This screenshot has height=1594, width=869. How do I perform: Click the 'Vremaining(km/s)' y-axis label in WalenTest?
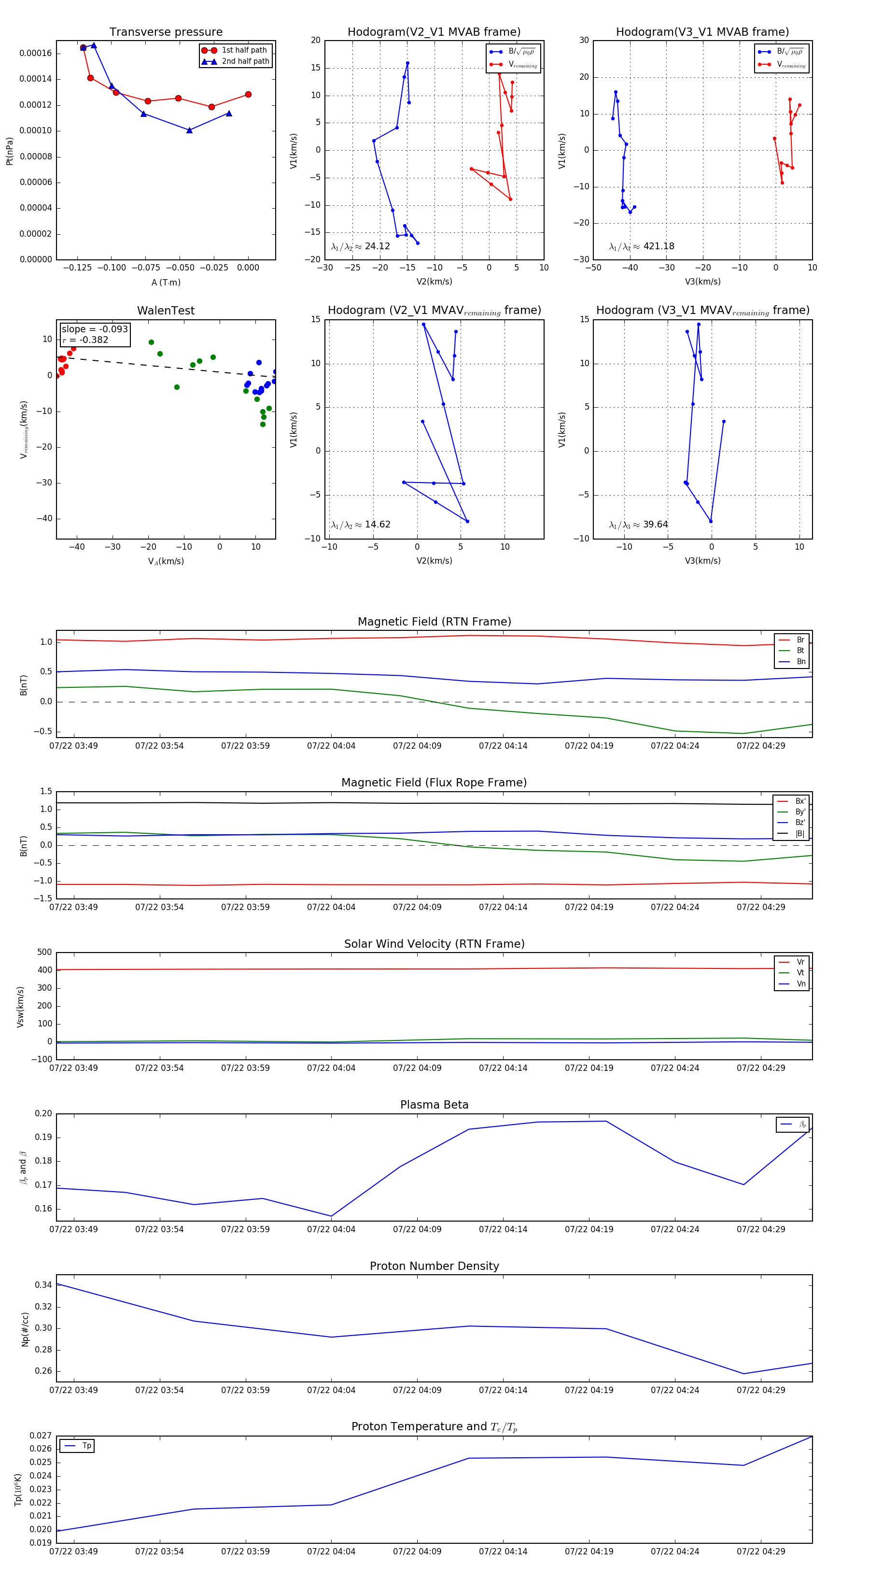tap(24, 429)
